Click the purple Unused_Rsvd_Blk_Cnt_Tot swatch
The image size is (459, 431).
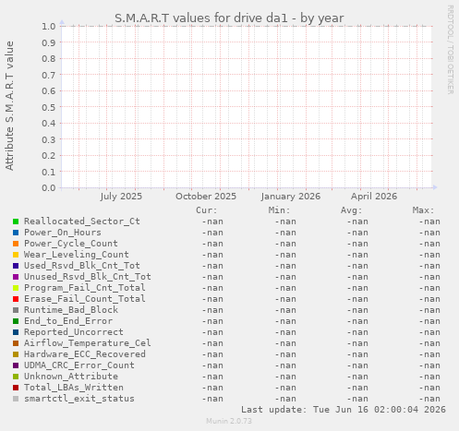[x=16, y=277]
